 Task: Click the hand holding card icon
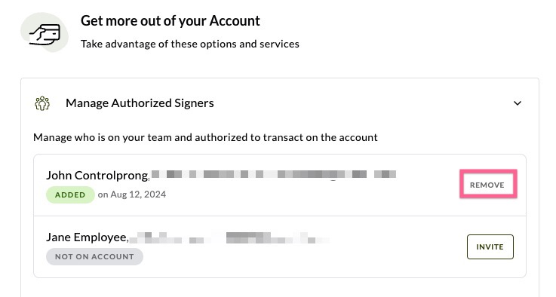coord(45,33)
